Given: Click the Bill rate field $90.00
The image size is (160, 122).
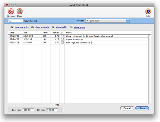Looking at the screenshot, I should click(x=52, y=110).
